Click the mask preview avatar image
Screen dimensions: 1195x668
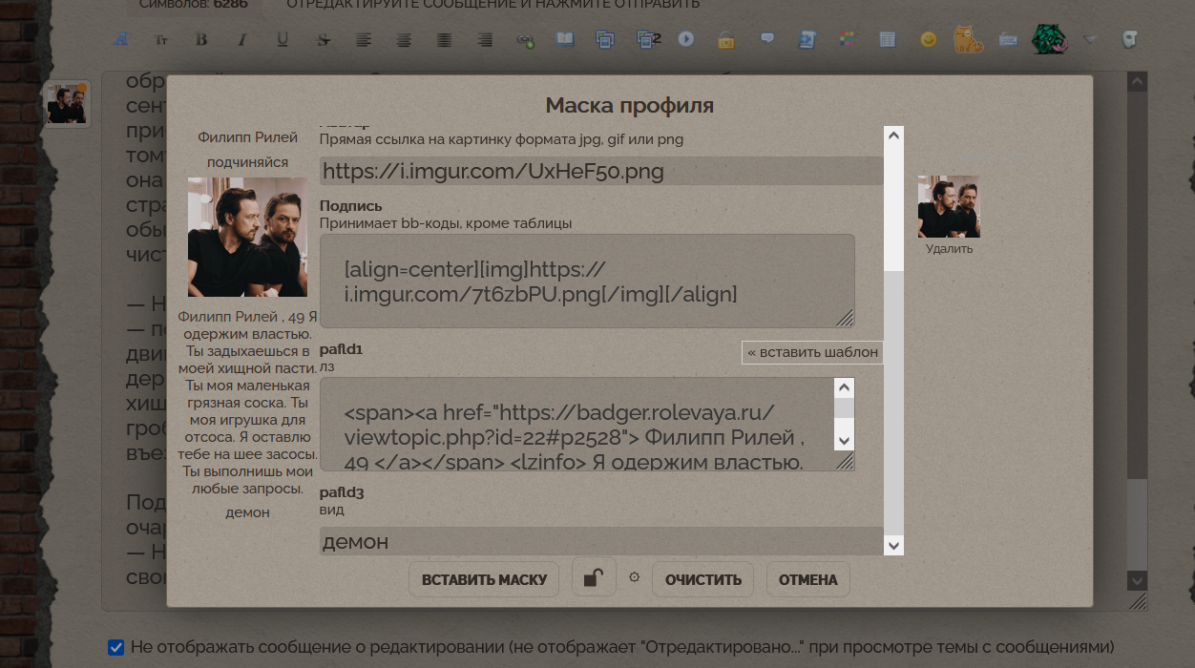click(247, 237)
